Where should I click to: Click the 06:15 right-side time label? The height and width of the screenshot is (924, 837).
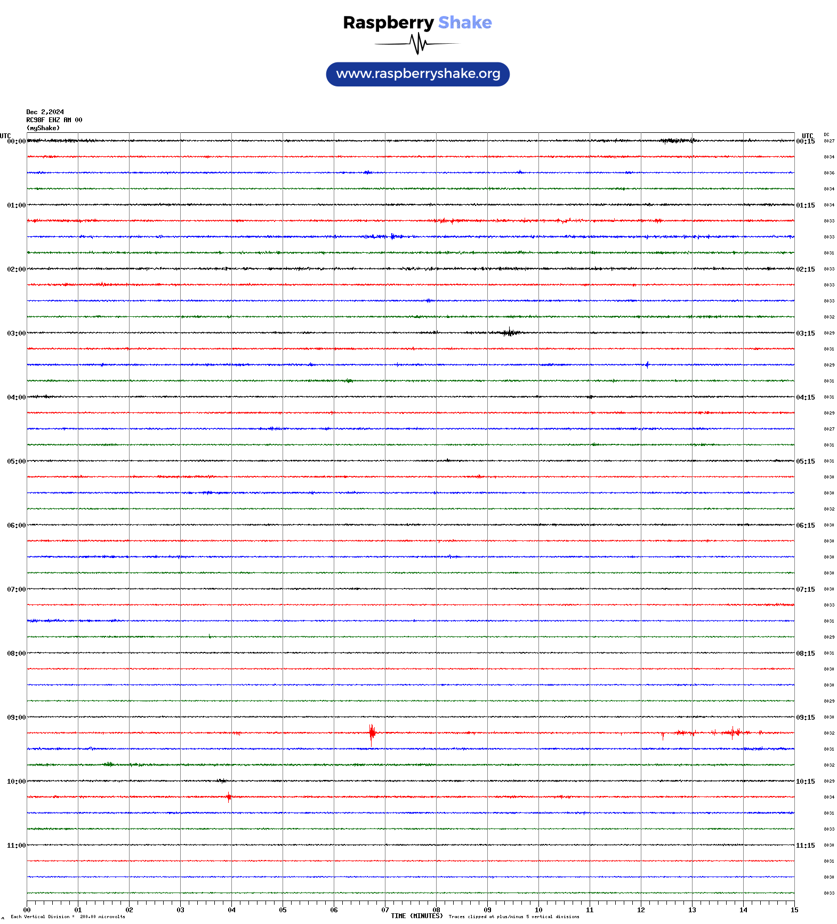(806, 525)
